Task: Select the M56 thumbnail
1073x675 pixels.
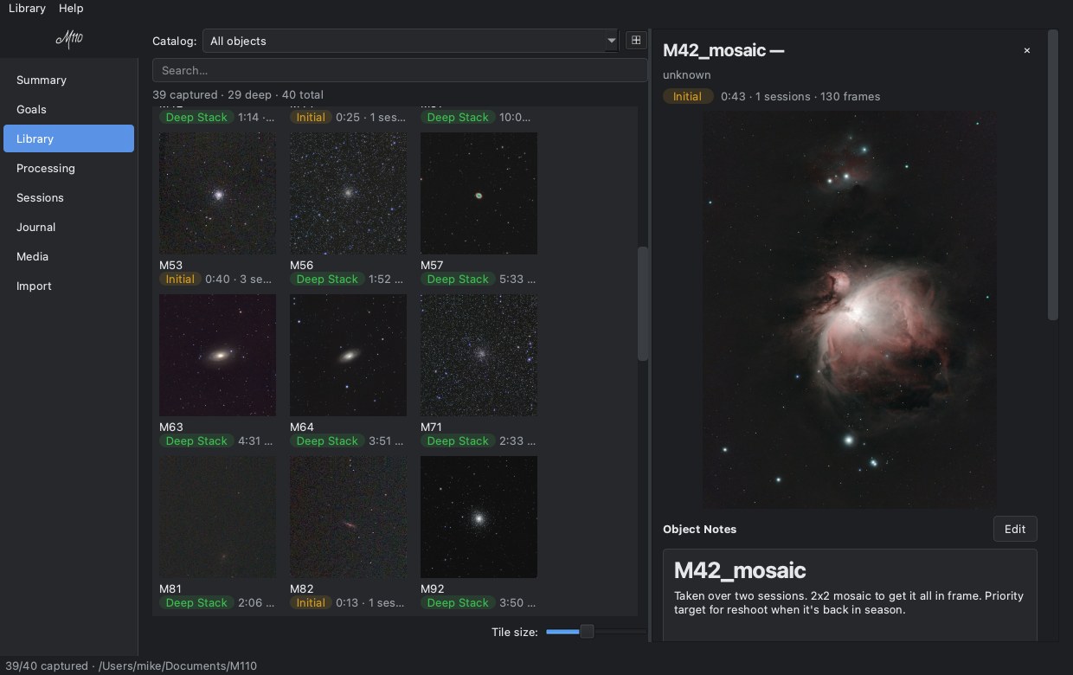Action: tap(348, 193)
